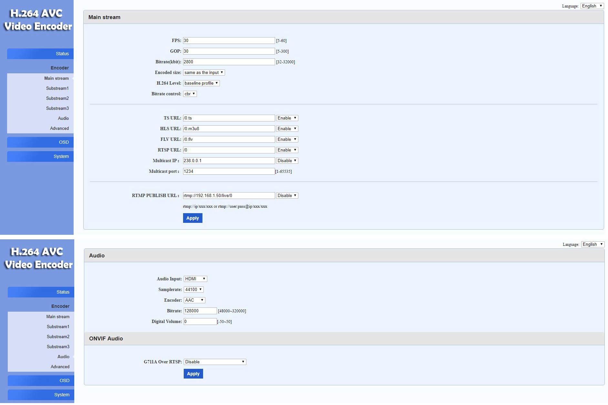Select Substream1 in the top sidebar

(57, 88)
